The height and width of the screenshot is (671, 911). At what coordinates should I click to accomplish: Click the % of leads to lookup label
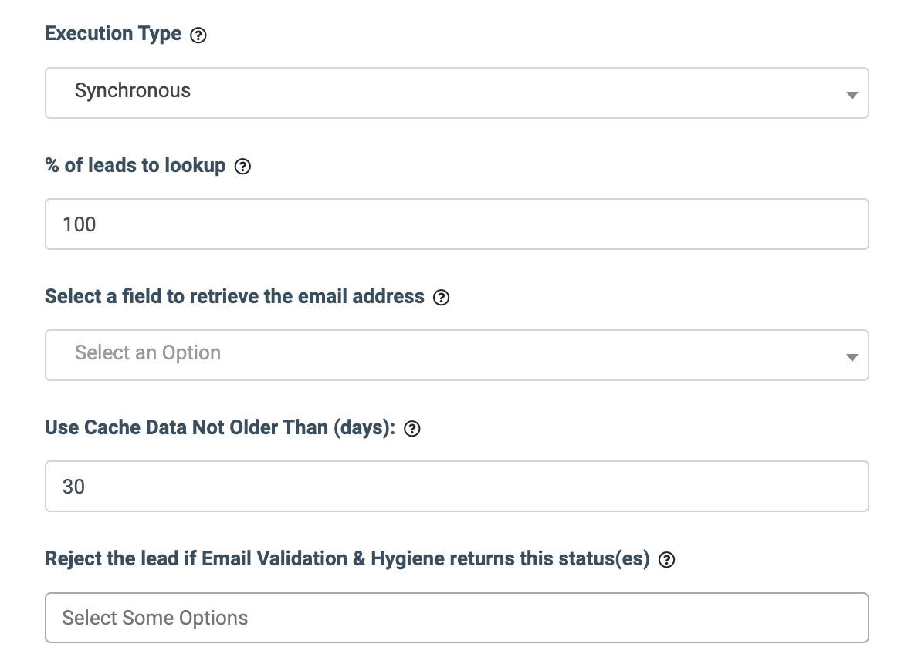click(135, 165)
